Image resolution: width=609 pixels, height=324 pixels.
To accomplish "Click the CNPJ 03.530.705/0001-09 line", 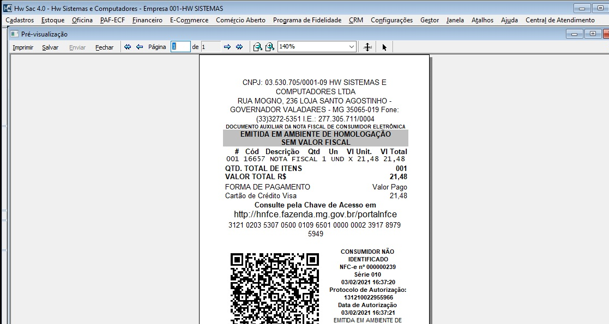I will [315, 82].
